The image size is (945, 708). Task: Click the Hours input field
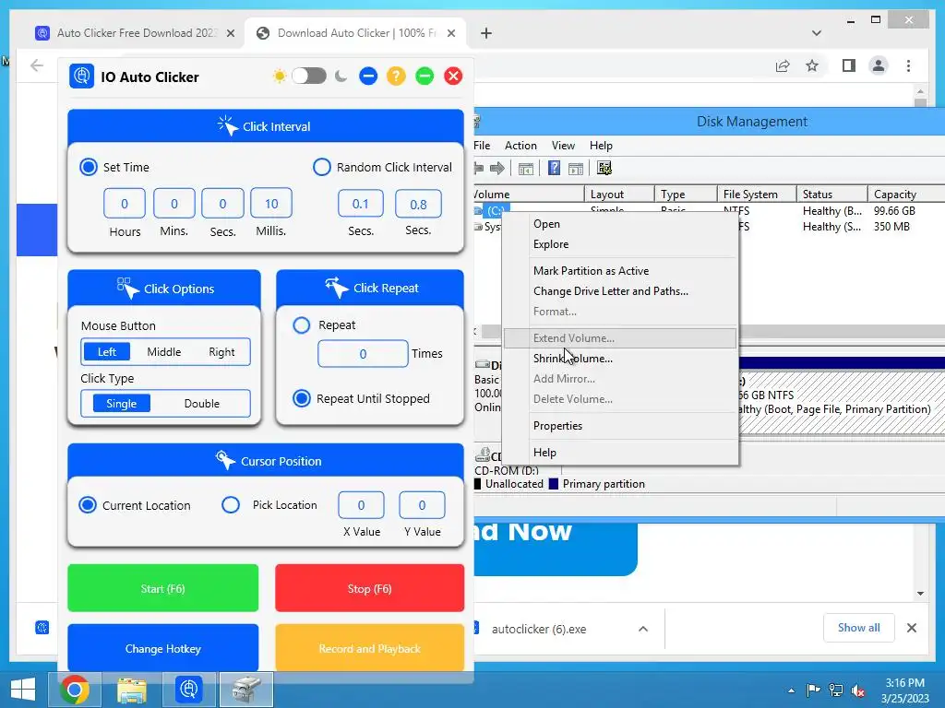pos(125,204)
